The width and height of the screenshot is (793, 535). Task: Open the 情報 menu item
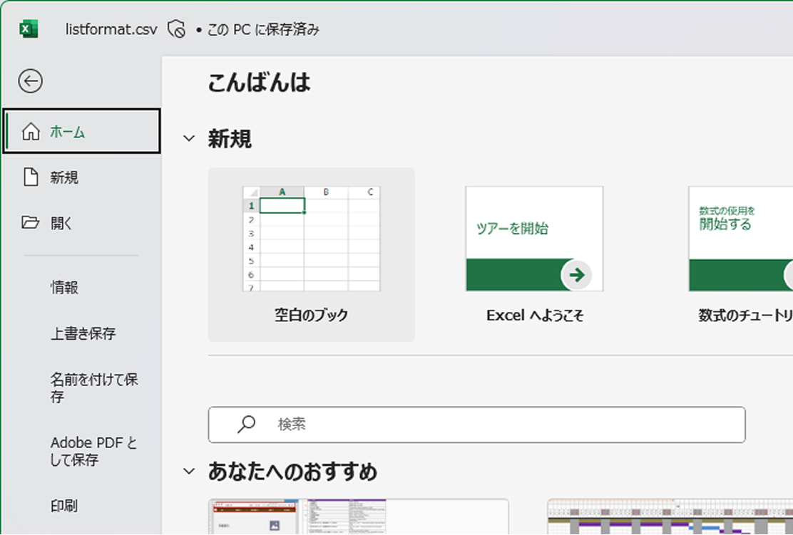point(64,287)
